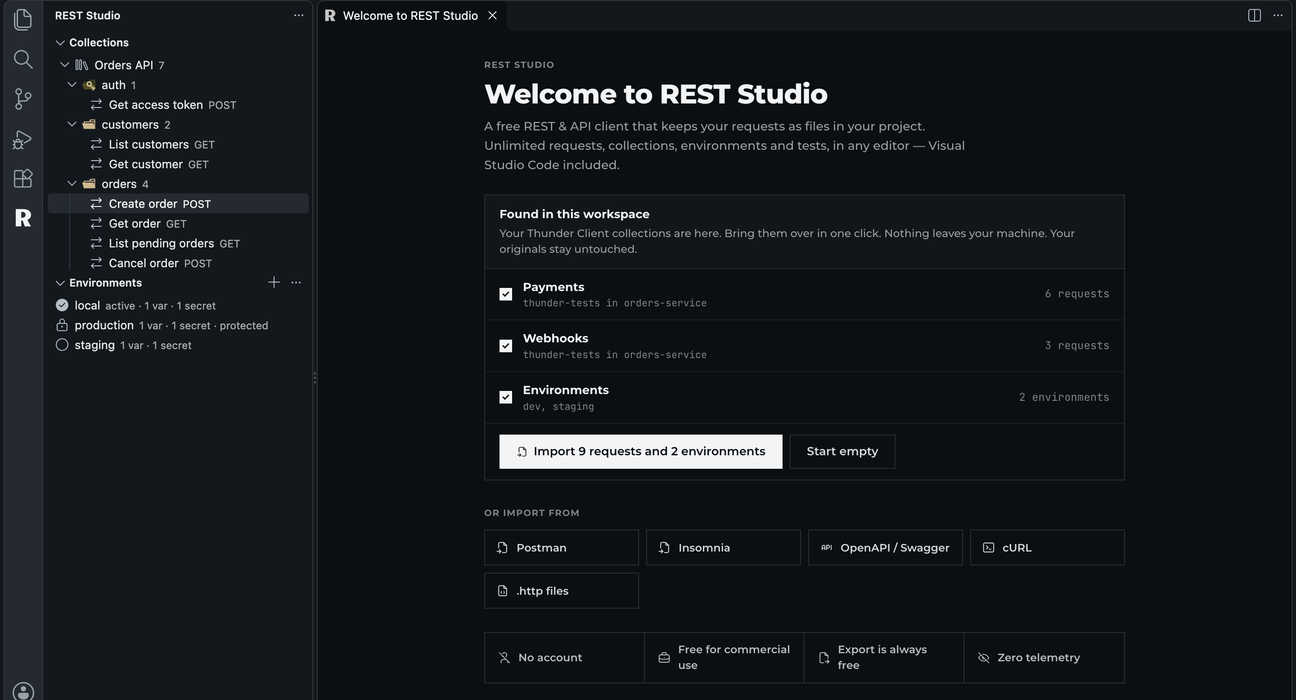Collapse the orders folder chevron
The height and width of the screenshot is (700, 1296).
(x=72, y=184)
